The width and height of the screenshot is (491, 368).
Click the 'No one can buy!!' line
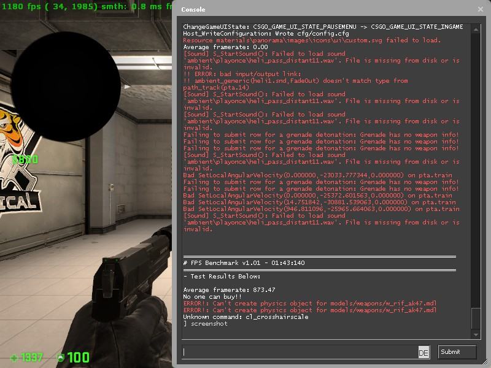pyautogui.click(x=212, y=297)
